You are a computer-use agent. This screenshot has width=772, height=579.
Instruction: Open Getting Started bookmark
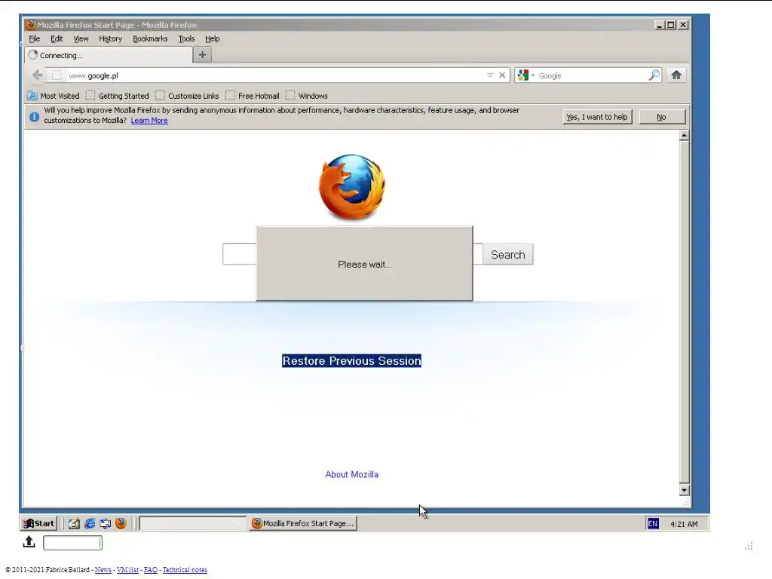coord(117,96)
